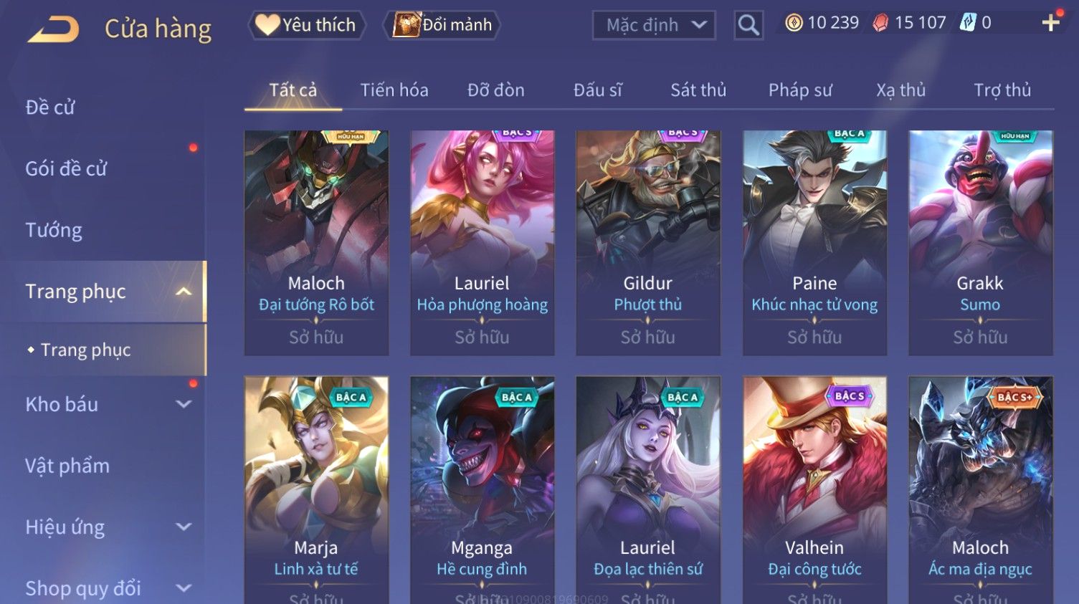Tap the red ruby currency icon

[880, 23]
